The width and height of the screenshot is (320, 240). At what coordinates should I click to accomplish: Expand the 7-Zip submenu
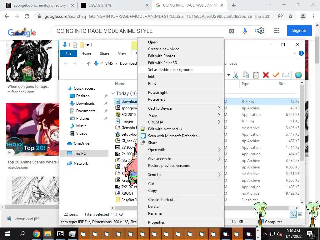(219, 115)
